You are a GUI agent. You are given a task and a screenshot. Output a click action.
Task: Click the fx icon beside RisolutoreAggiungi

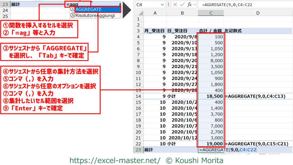(72, 16)
